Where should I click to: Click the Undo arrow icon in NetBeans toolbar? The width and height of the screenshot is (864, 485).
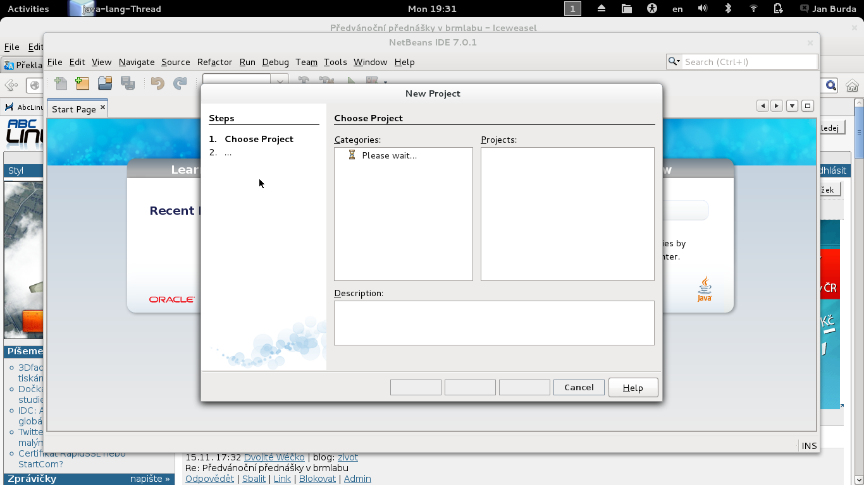[157, 83]
